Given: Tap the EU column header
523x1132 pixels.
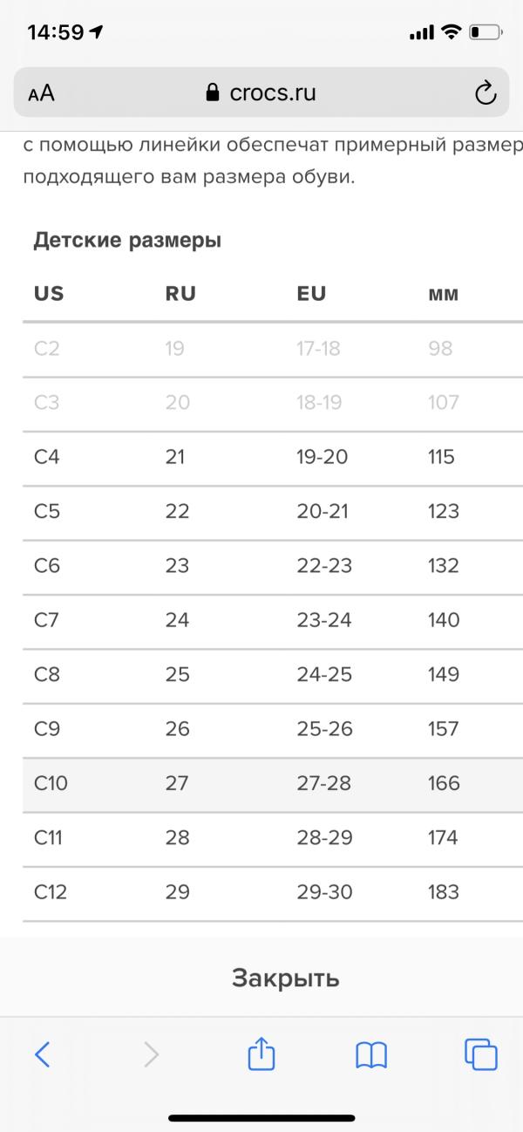Looking at the screenshot, I should (x=311, y=294).
